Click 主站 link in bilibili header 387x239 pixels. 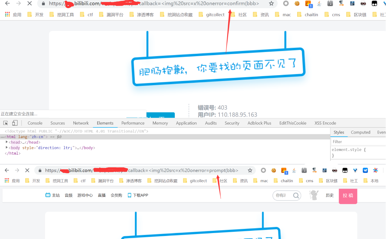click(53, 195)
